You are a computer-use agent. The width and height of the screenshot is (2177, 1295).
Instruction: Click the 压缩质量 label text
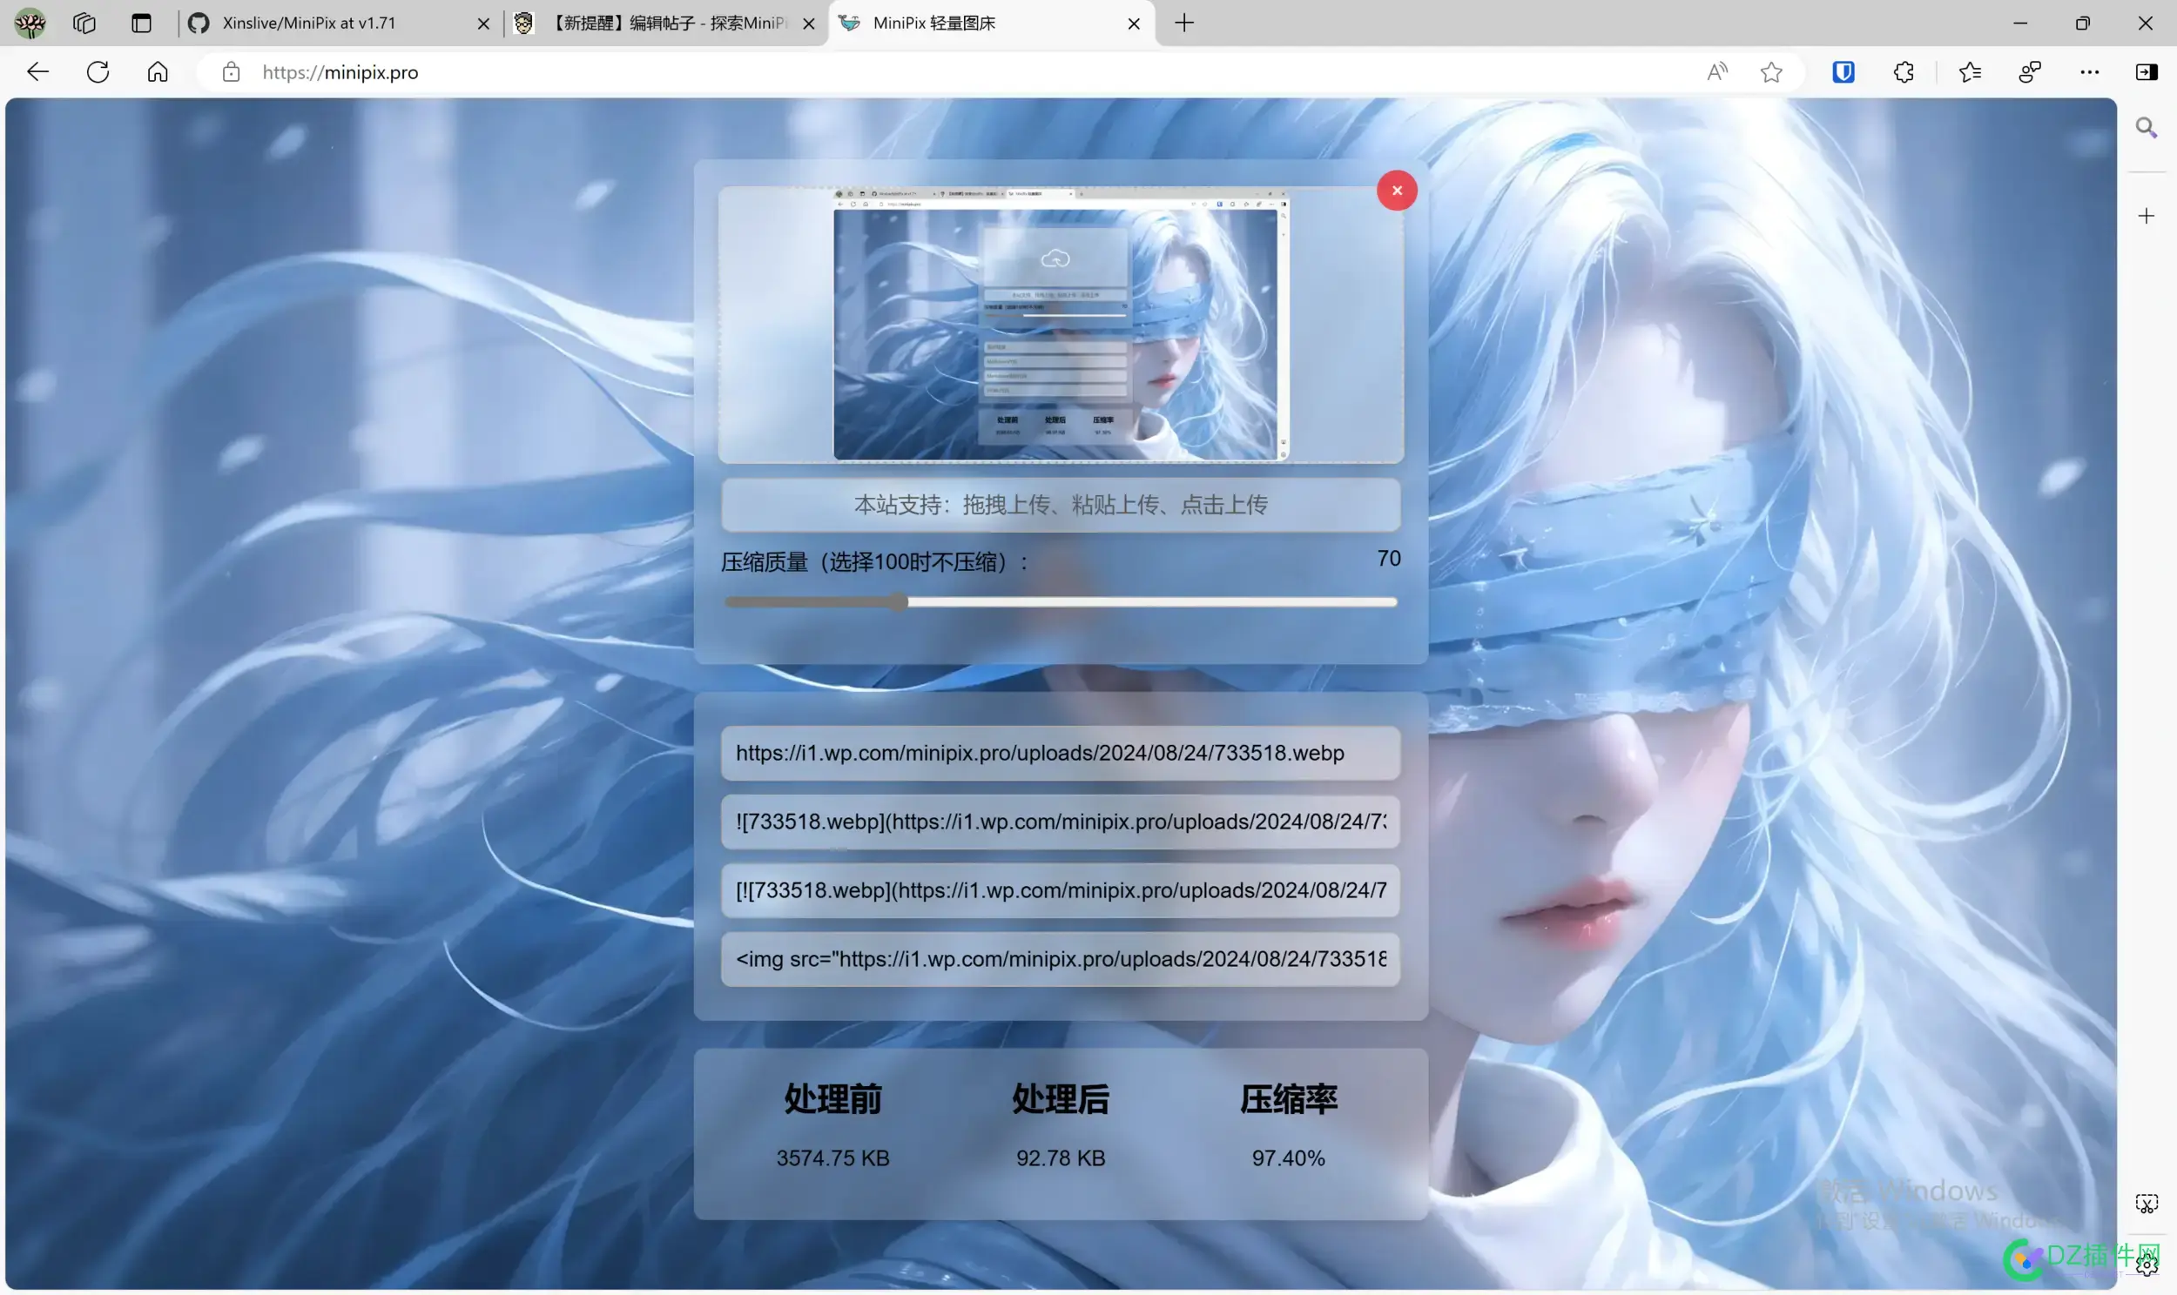(x=874, y=562)
